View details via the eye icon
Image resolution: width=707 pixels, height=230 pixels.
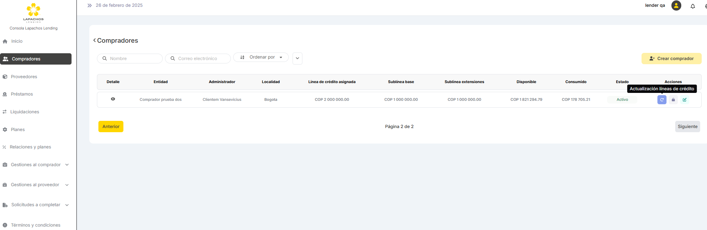click(113, 99)
